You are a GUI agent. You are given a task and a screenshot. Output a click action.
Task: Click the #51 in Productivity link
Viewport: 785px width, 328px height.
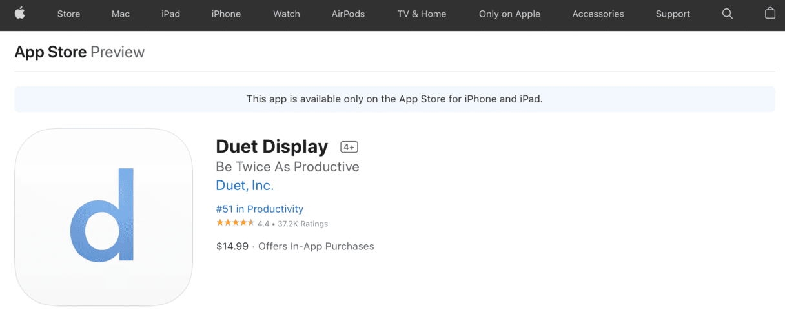(x=260, y=209)
